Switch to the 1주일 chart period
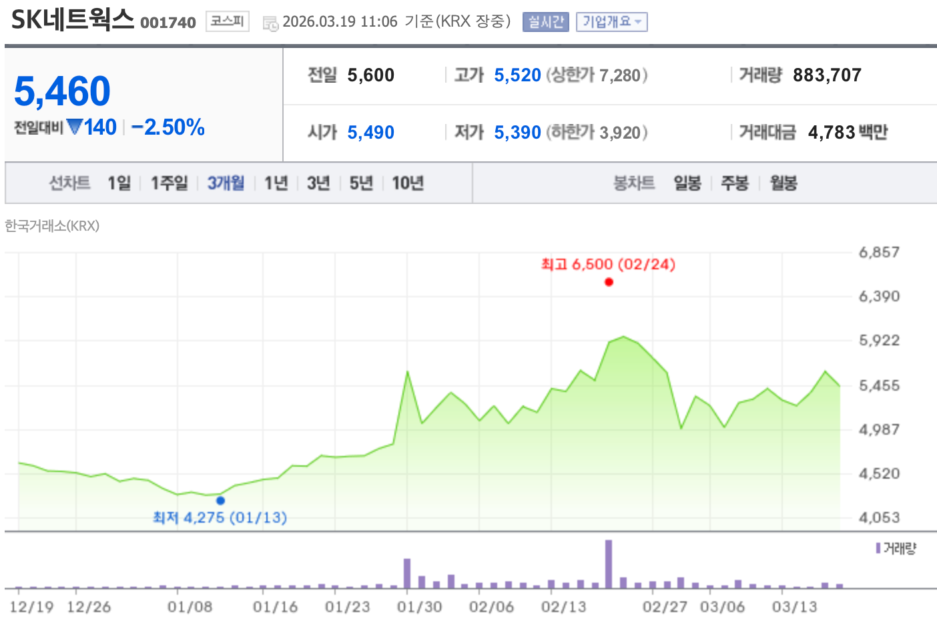The image size is (937, 640). (x=169, y=183)
